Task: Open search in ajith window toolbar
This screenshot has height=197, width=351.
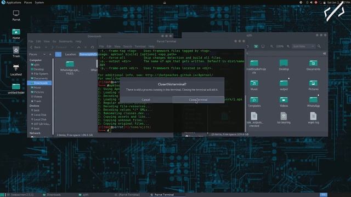Action: [319, 46]
